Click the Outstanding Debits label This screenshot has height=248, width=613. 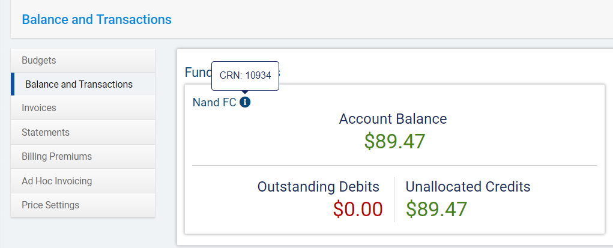click(318, 187)
